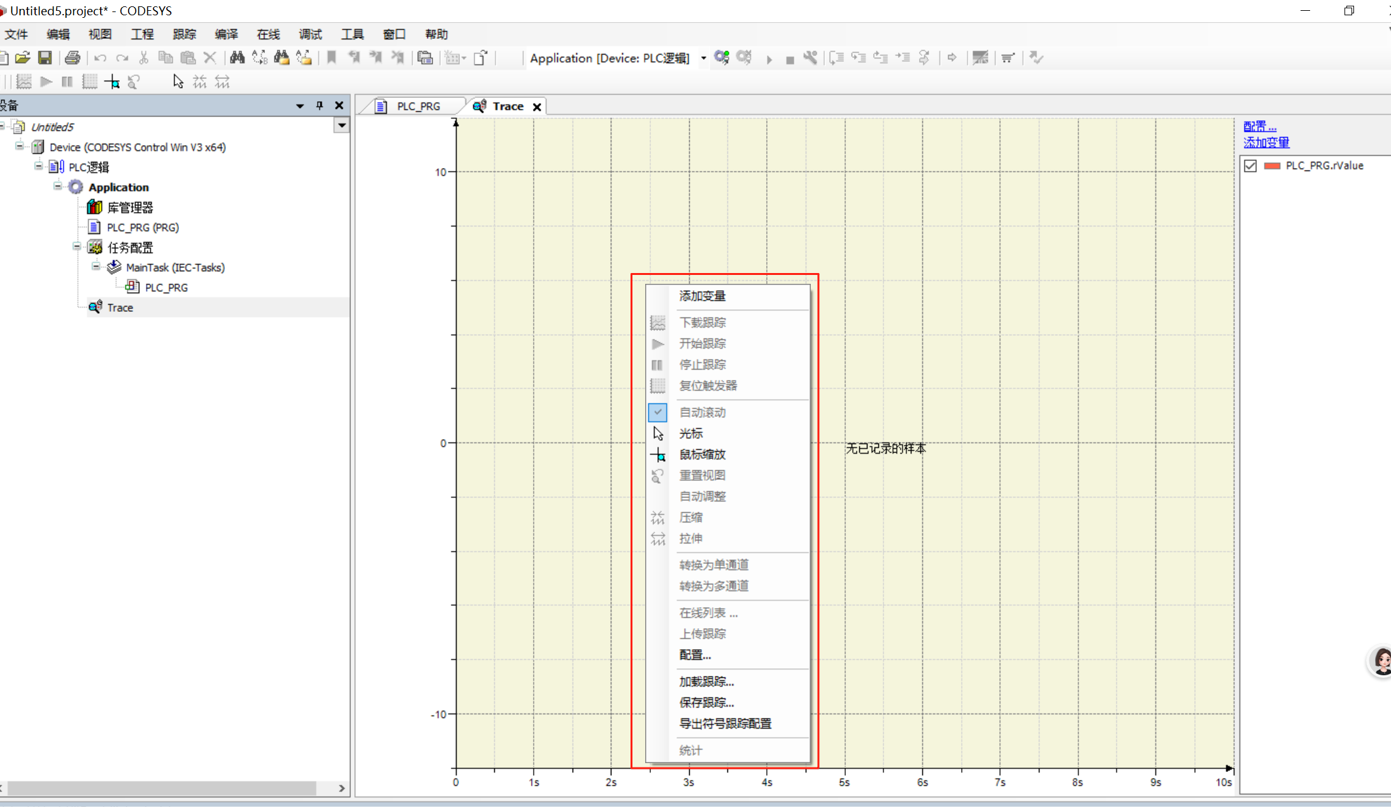The image size is (1391, 807).
Task: Click the 配置... link at top right
Action: (1259, 126)
